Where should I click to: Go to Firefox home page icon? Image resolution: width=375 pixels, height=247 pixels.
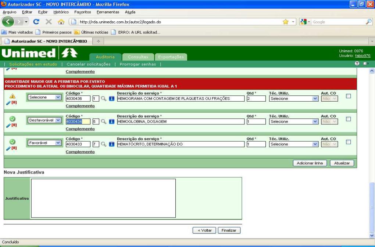[x=61, y=22]
